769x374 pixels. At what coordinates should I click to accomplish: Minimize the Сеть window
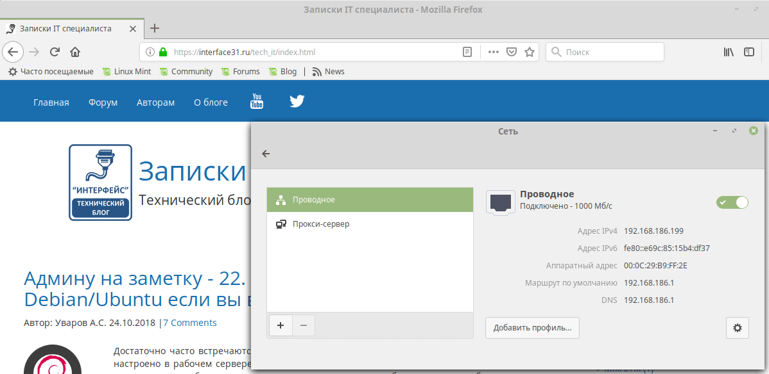coord(715,131)
